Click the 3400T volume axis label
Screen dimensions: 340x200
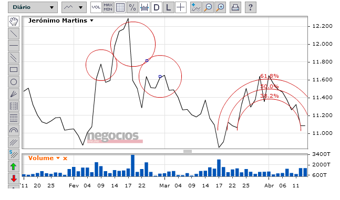321,154
